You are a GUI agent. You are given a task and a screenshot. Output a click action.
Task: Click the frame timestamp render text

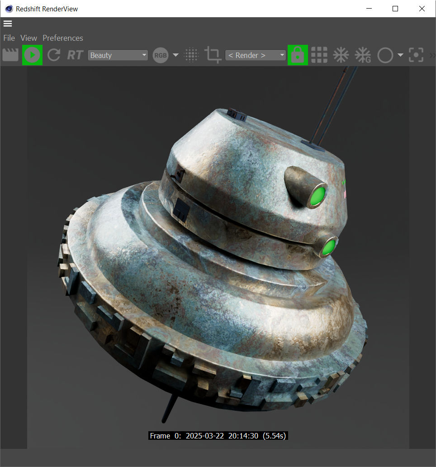click(218, 436)
